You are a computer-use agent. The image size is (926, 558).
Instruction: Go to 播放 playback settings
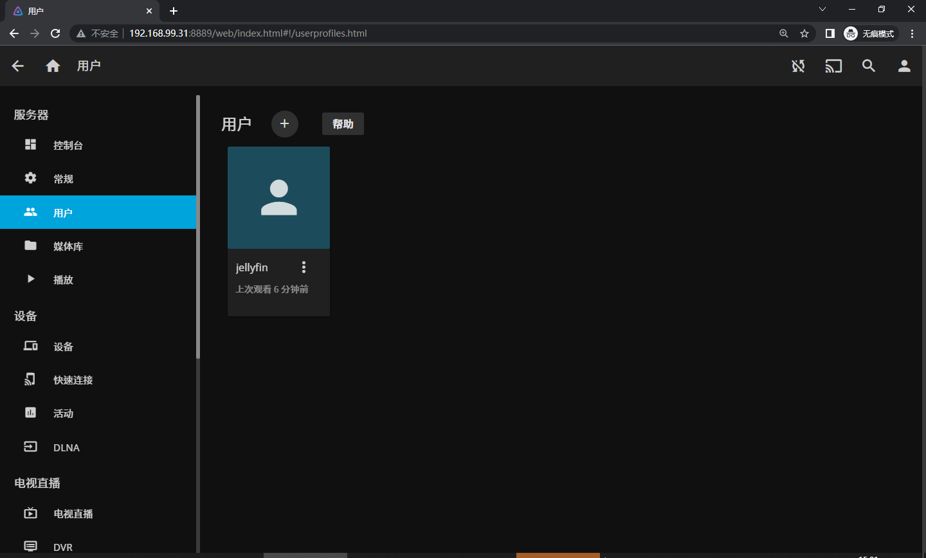(63, 280)
